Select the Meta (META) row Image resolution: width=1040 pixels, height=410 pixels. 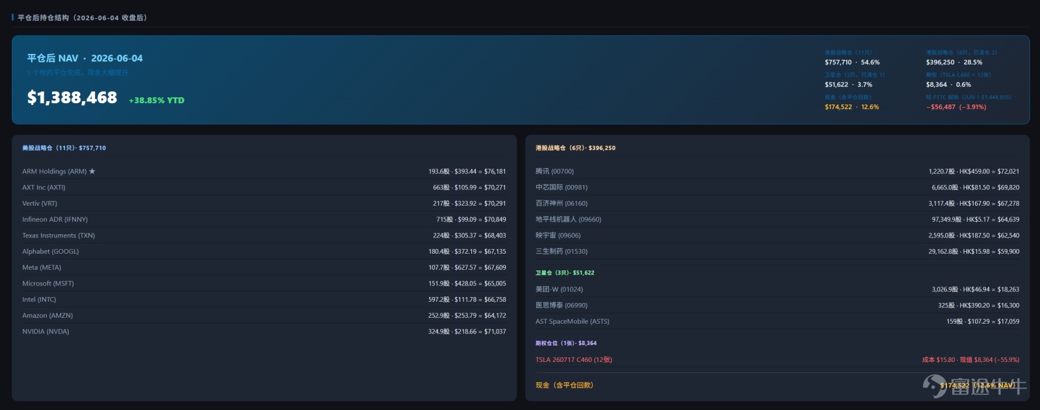264,267
